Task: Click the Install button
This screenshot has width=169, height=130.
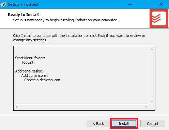Action: tap(124, 124)
